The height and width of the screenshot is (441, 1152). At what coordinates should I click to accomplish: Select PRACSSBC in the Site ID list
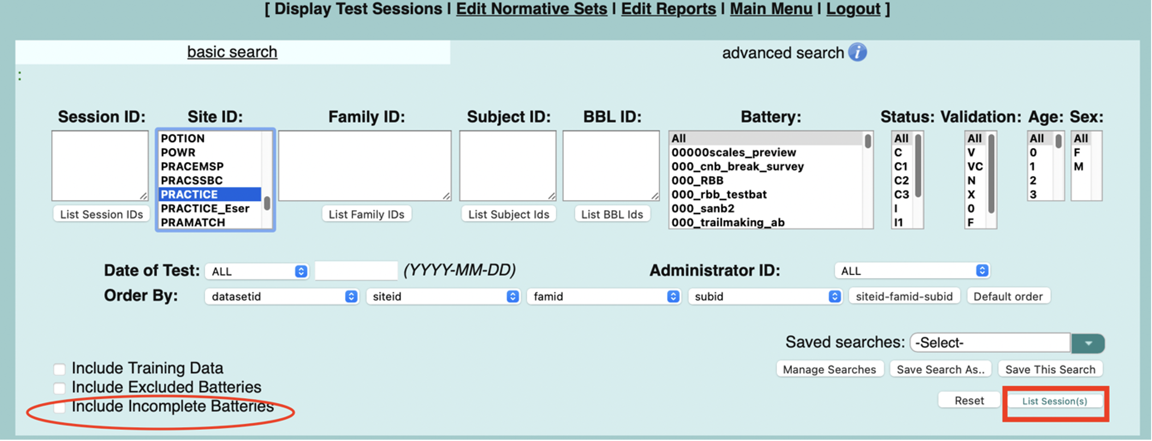pyautogui.click(x=210, y=181)
